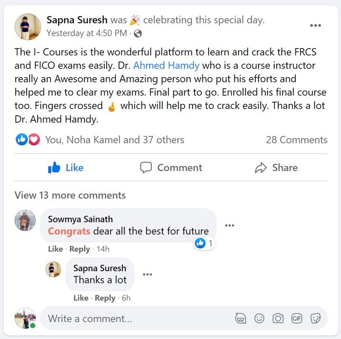
Task: Click the avatar sticker icon in comment box
Action: (241, 319)
